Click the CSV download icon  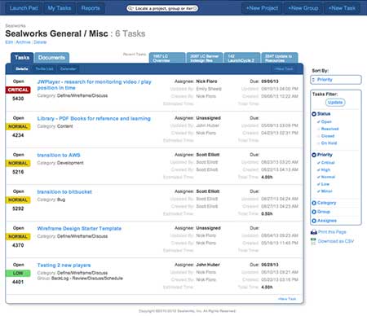(314, 241)
